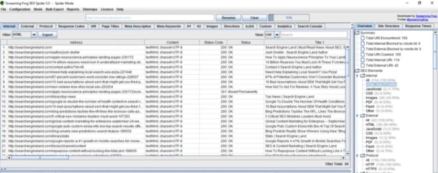
Task: Sort by the Status Code column header
Action: (x=213, y=42)
